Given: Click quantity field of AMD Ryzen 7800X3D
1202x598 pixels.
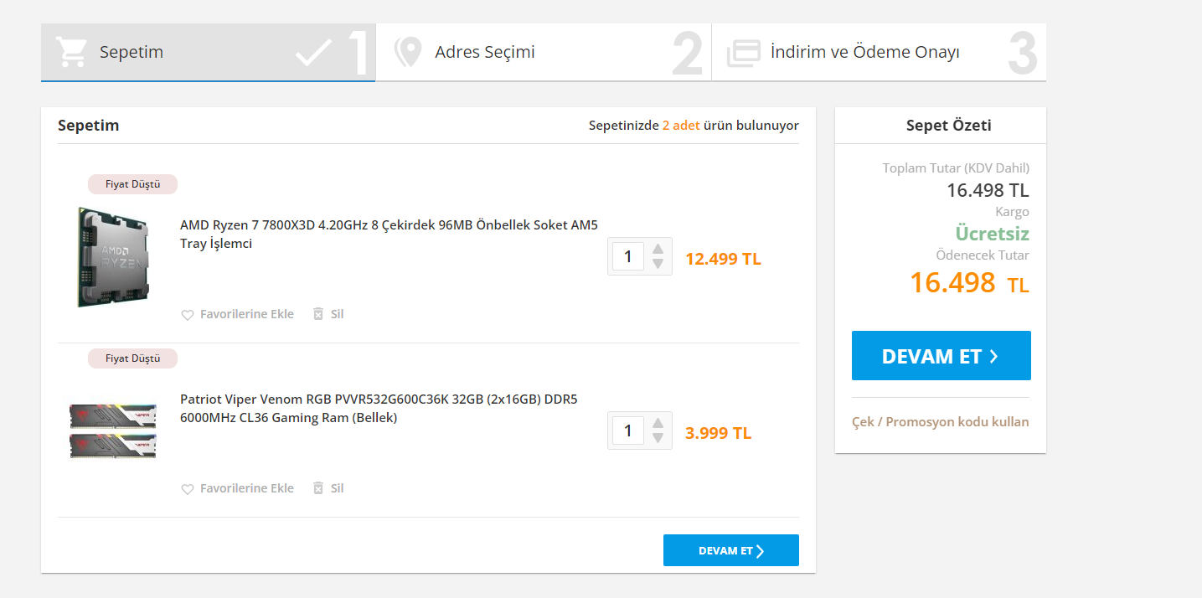Looking at the screenshot, I should tap(628, 256).
